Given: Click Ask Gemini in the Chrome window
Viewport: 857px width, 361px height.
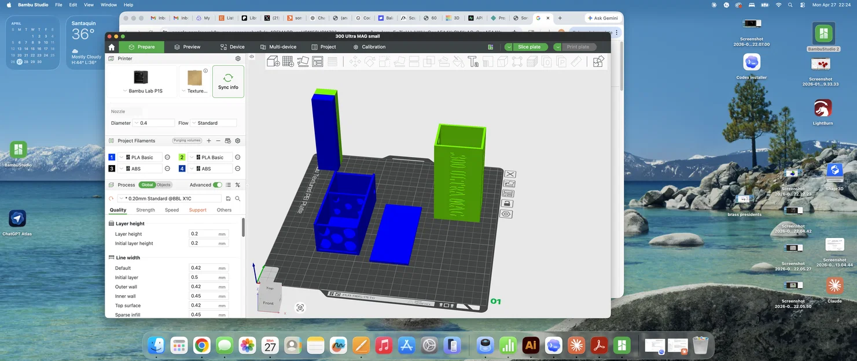Looking at the screenshot, I should 602,18.
